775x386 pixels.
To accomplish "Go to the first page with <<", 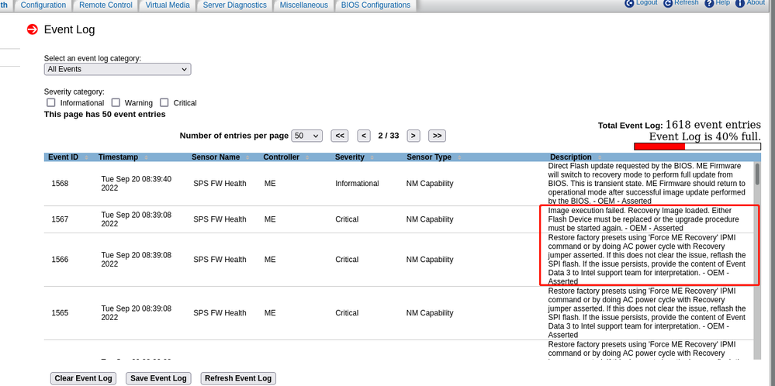I will click(x=340, y=136).
